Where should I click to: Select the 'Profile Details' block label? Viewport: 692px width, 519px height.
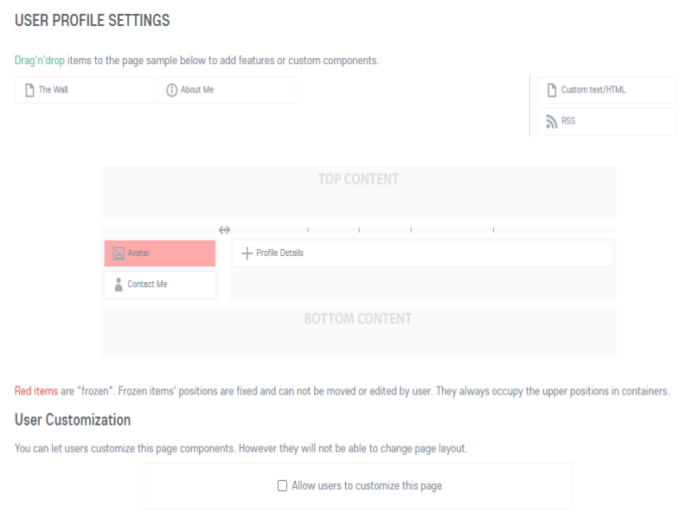(279, 253)
